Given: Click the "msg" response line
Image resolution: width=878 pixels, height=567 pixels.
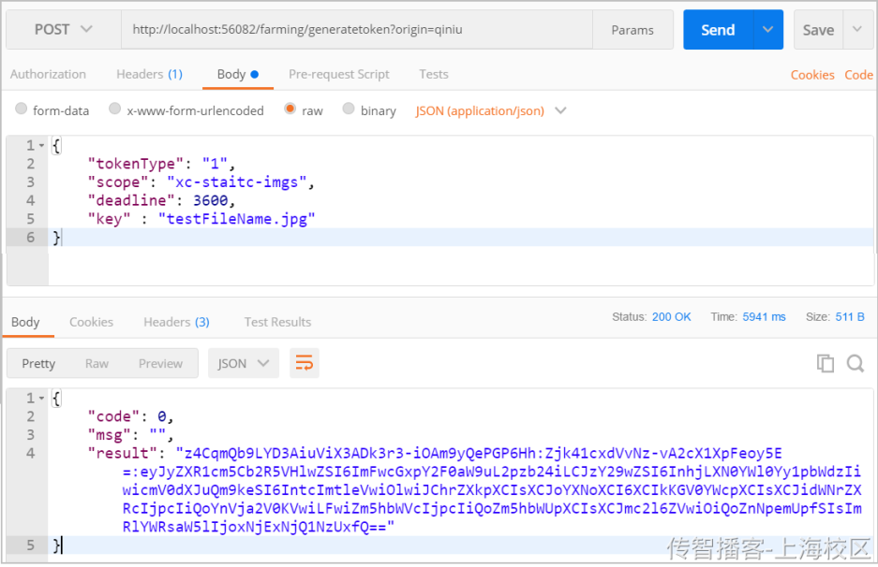Looking at the screenshot, I should point(130,435).
